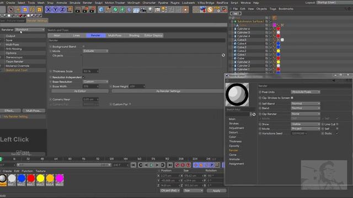
Task: Select the magenta material swatch
Action: point(60,180)
